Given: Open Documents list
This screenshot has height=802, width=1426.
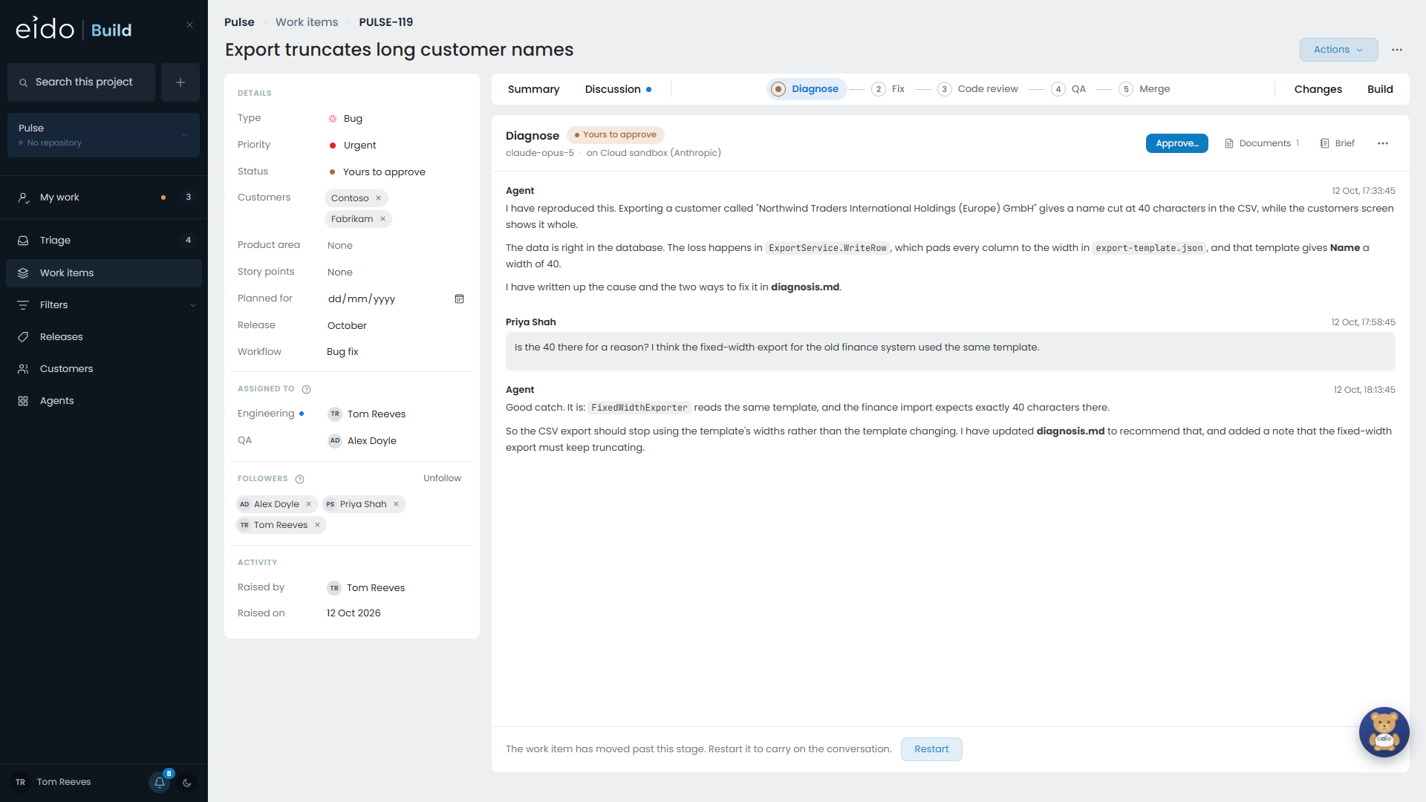Looking at the screenshot, I should pos(1261,143).
